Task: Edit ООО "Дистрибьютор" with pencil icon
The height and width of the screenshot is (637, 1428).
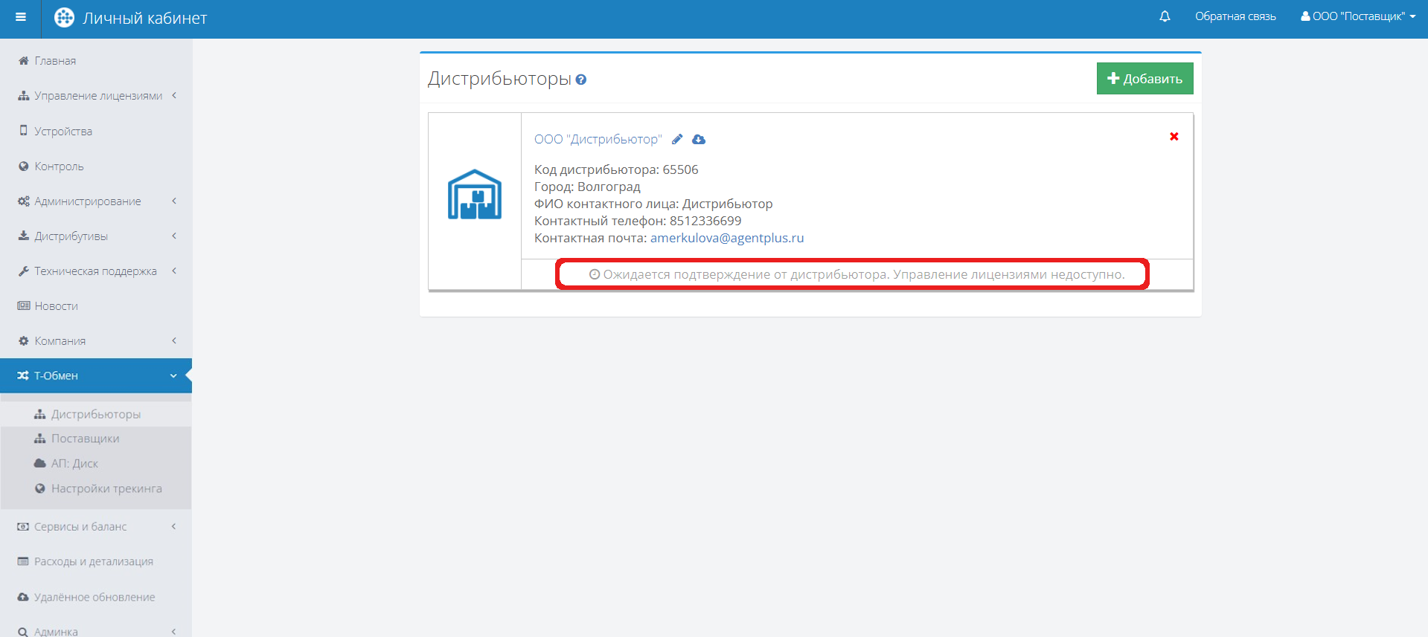Action: [x=677, y=139]
